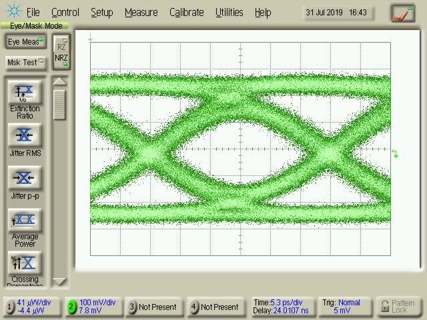Open the Time/Delay timebase settings
The height and width of the screenshot is (320, 427).
point(280,307)
